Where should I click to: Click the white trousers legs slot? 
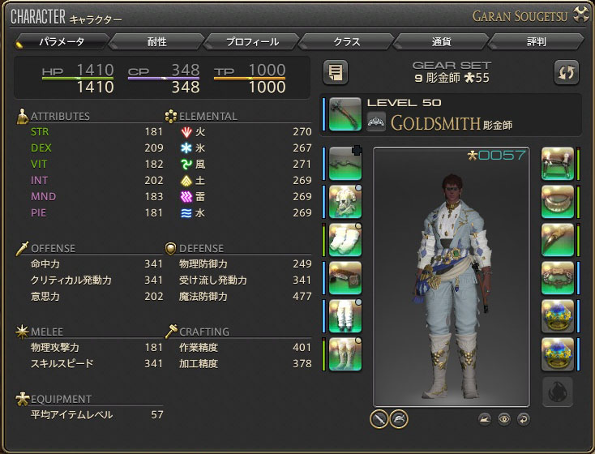click(345, 316)
